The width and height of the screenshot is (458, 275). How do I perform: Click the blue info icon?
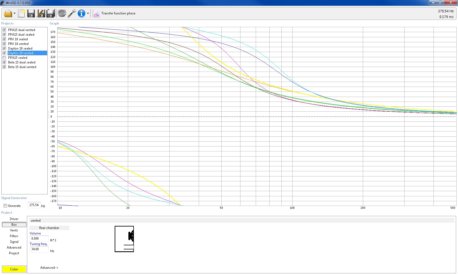(81, 13)
